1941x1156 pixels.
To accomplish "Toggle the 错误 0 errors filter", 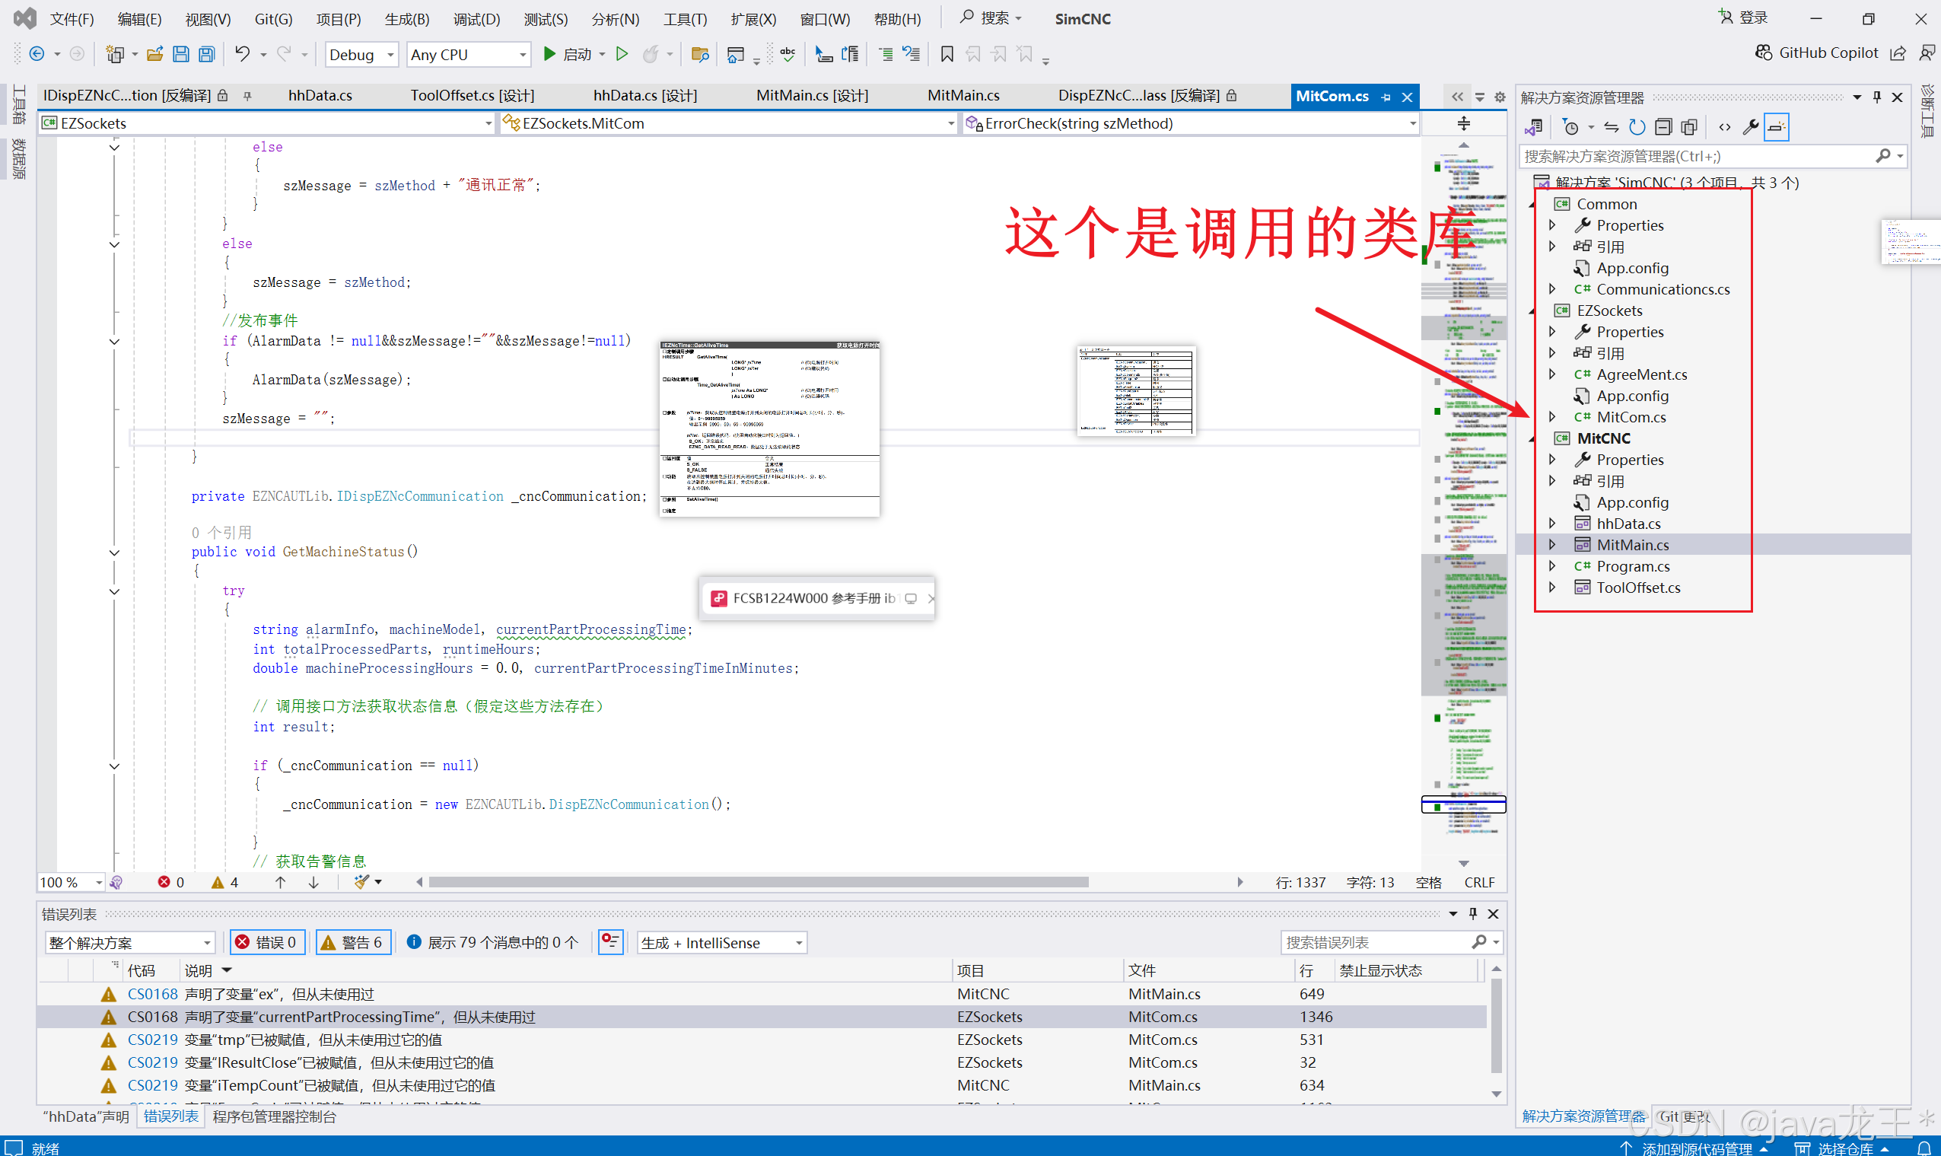I will click(x=266, y=943).
